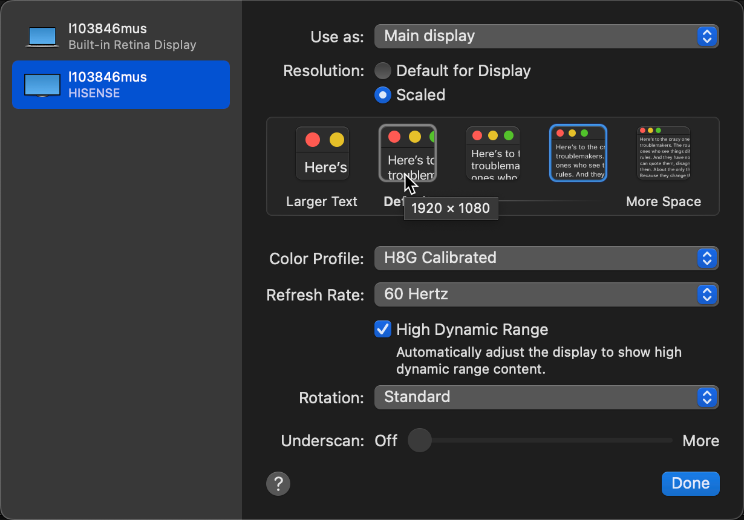This screenshot has height=520, width=744.
Task: Open the Refresh Rate dropdown
Action: click(546, 294)
